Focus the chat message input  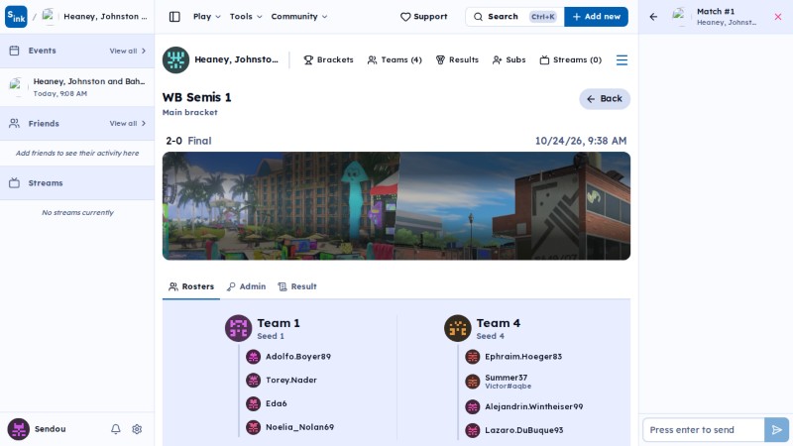coord(704,430)
